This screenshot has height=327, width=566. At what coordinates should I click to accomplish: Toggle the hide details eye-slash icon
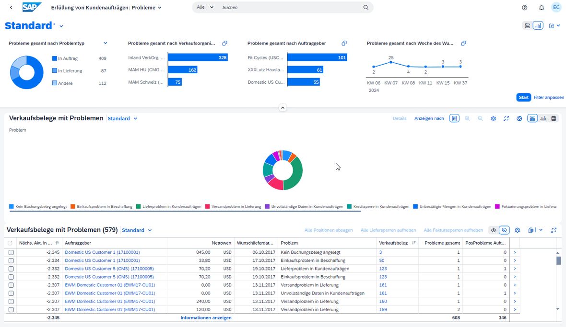tap(504, 230)
